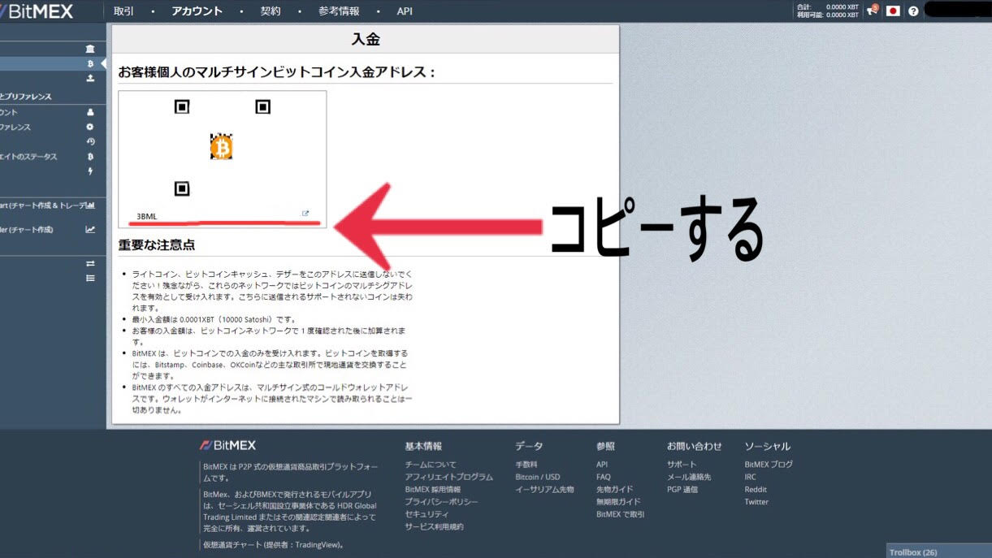Screen dimensions: 992x558
Task: Open the チームについて footer link
Action: [x=431, y=465]
